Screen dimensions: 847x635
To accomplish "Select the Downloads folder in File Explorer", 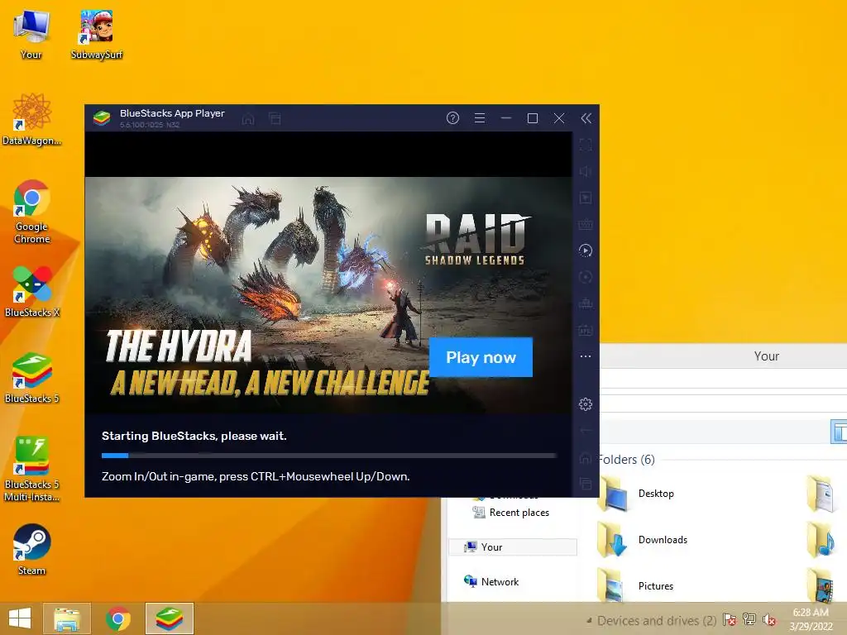I will click(x=643, y=540).
